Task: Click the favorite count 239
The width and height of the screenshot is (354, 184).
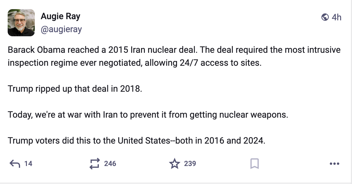Action: (x=190, y=164)
